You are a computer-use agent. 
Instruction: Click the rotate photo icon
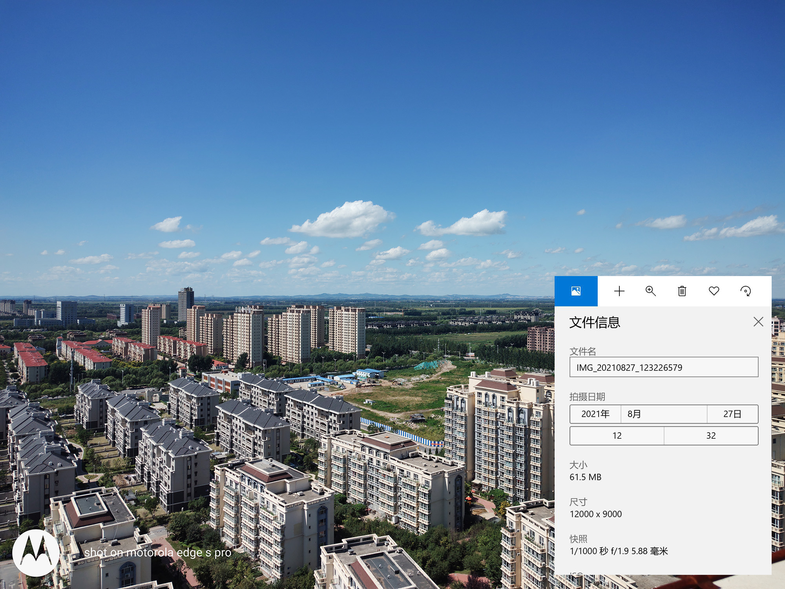click(x=745, y=291)
